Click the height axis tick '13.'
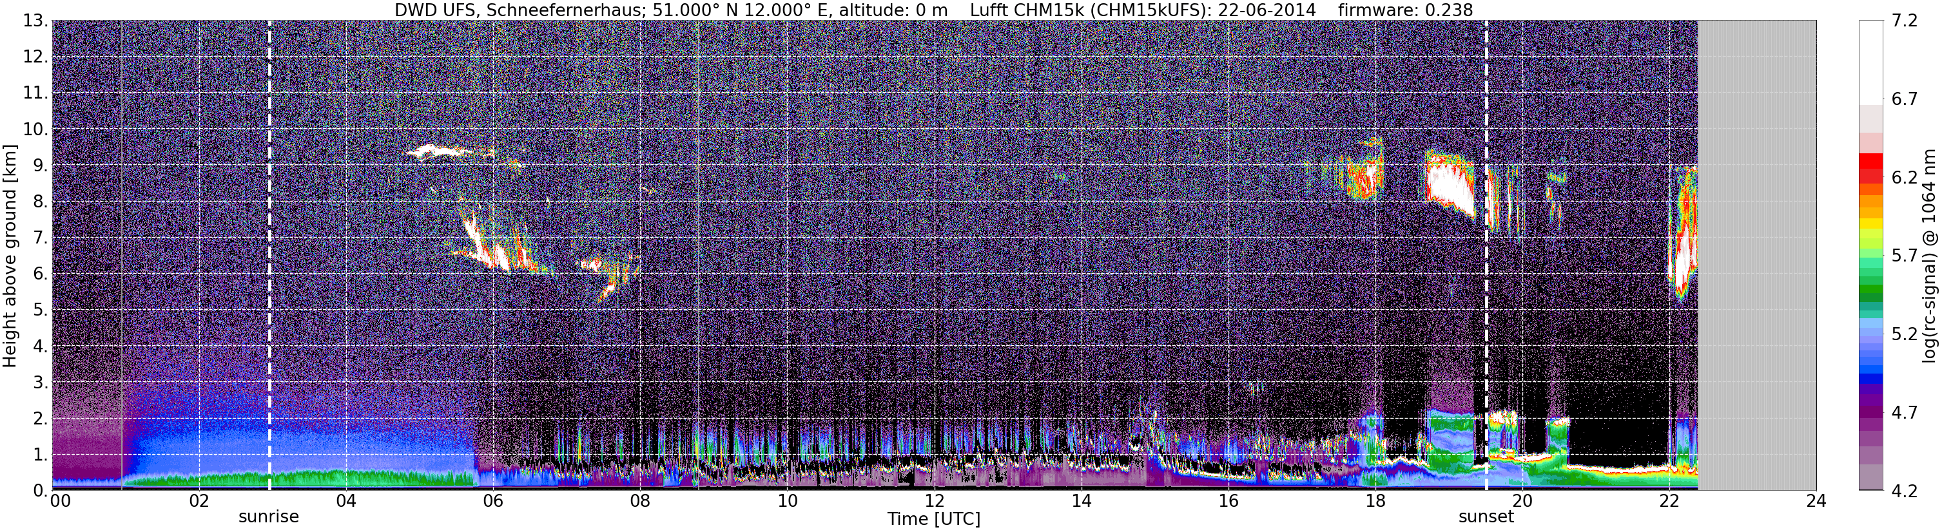Viewport: 1942px width, 532px height. pyautogui.click(x=35, y=21)
